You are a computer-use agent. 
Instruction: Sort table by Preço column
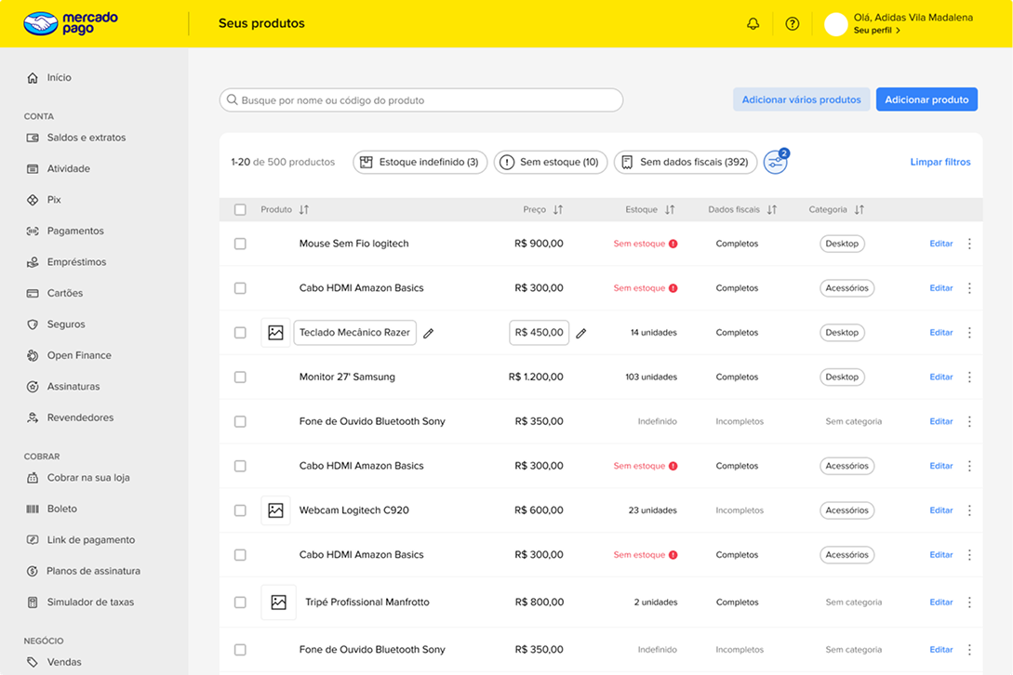point(558,209)
